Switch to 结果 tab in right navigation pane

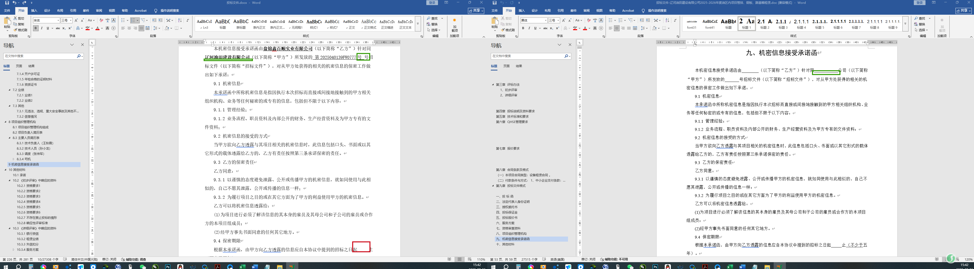pos(519,66)
